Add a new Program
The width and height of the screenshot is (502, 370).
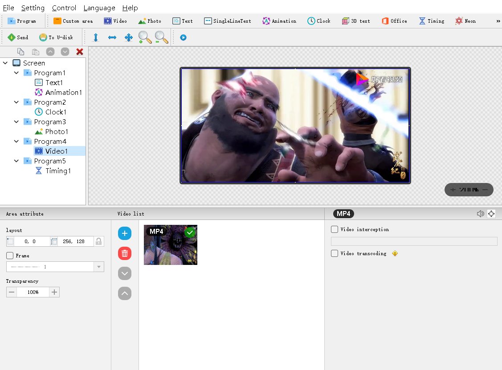pyautogui.click(x=22, y=21)
